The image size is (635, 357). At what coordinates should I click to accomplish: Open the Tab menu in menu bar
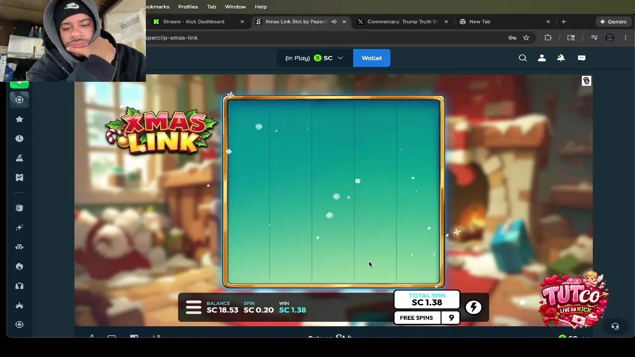211,6
